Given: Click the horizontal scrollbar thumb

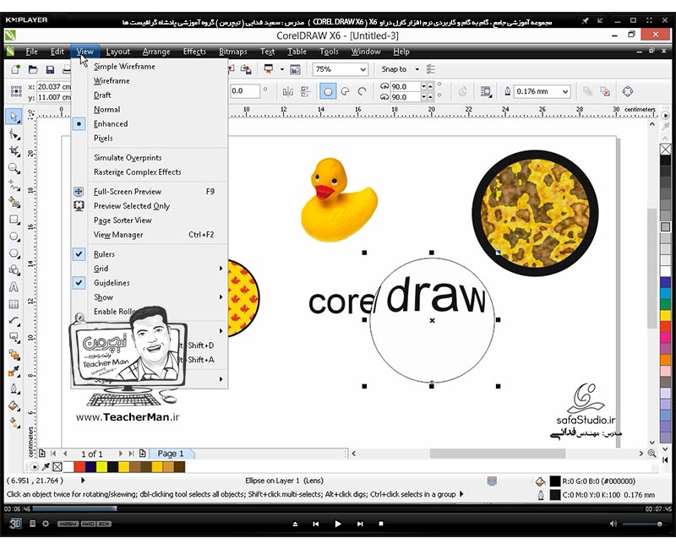Looking at the screenshot, I should coord(498,454).
